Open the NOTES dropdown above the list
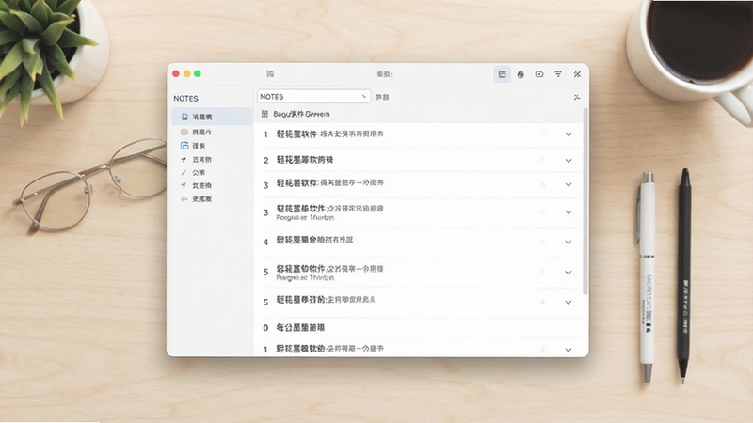The image size is (753, 423). 314,97
